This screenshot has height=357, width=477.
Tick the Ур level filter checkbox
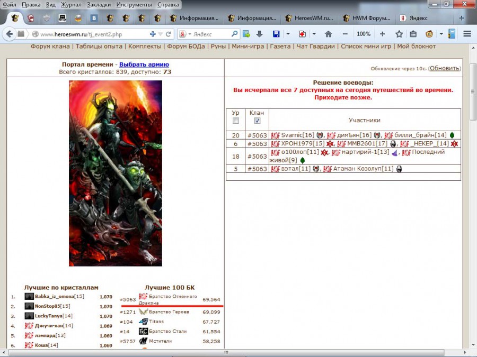click(236, 121)
